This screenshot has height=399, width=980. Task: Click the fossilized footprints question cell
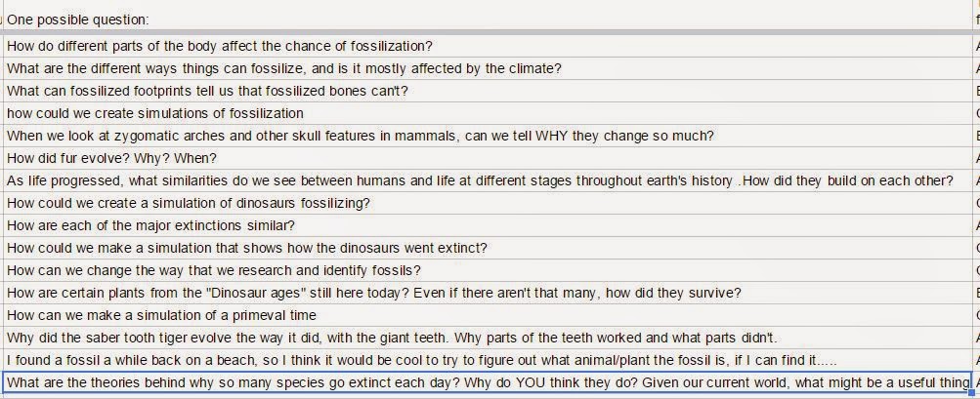pos(489,91)
